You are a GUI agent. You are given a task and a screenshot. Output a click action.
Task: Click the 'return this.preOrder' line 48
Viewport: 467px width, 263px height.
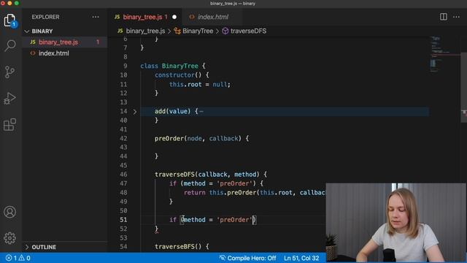point(255,193)
